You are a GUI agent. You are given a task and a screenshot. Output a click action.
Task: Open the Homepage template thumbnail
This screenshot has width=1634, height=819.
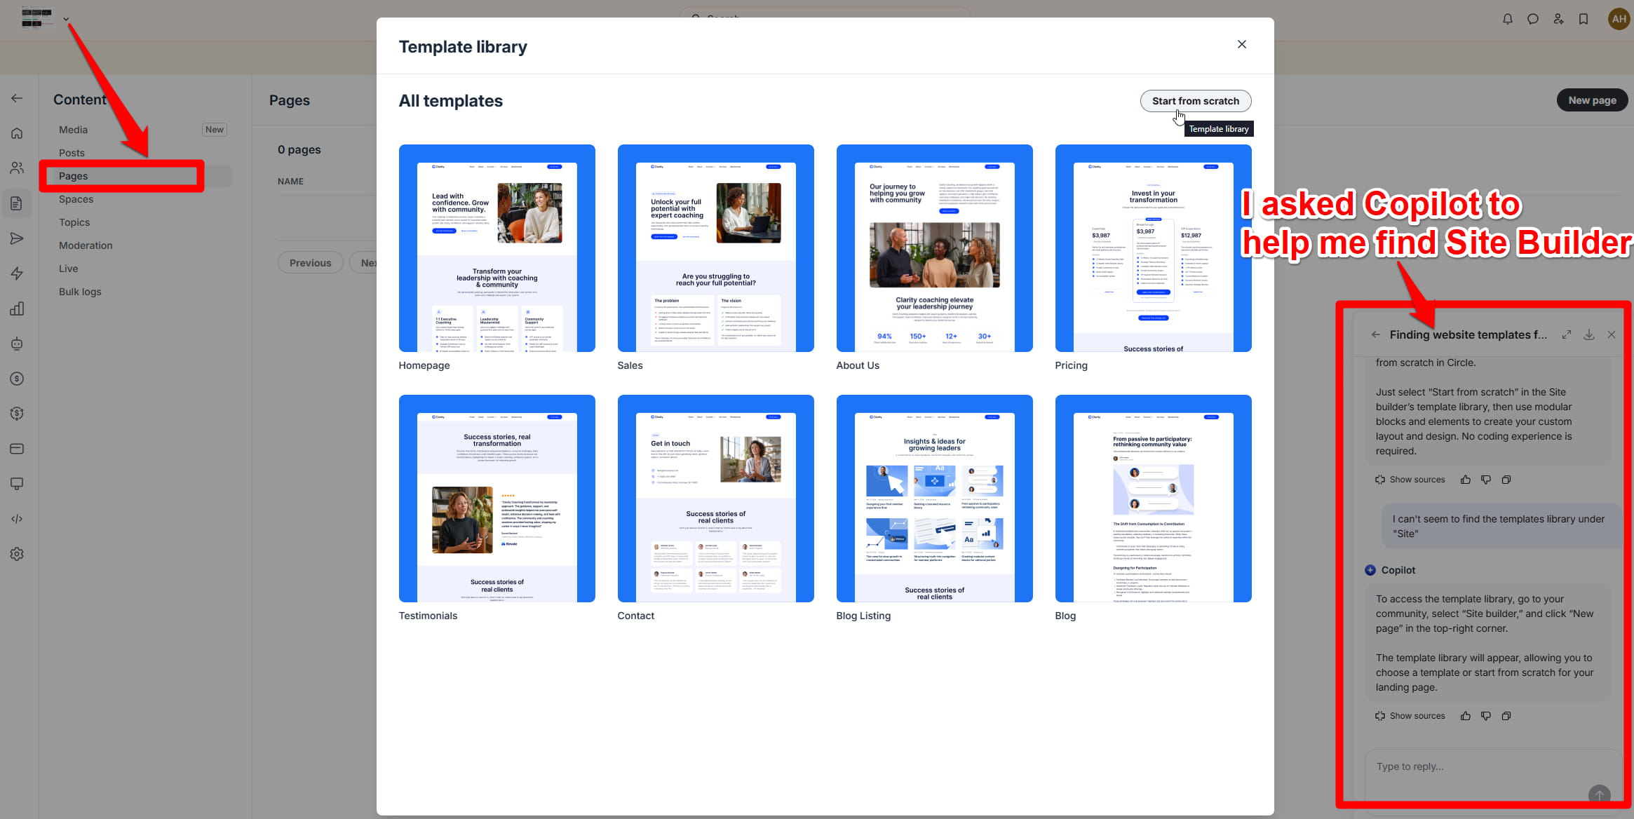pos(497,248)
